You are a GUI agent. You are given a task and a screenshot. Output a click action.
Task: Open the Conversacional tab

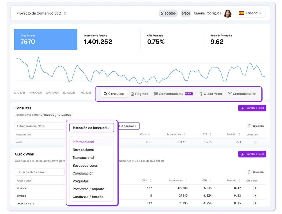171,94
